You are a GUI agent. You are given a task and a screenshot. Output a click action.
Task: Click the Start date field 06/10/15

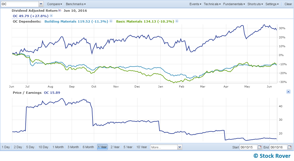click(x=249, y=147)
